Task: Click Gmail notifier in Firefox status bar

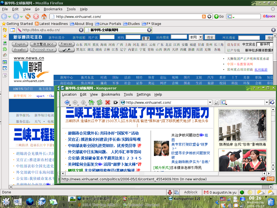Action: (220, 192)
